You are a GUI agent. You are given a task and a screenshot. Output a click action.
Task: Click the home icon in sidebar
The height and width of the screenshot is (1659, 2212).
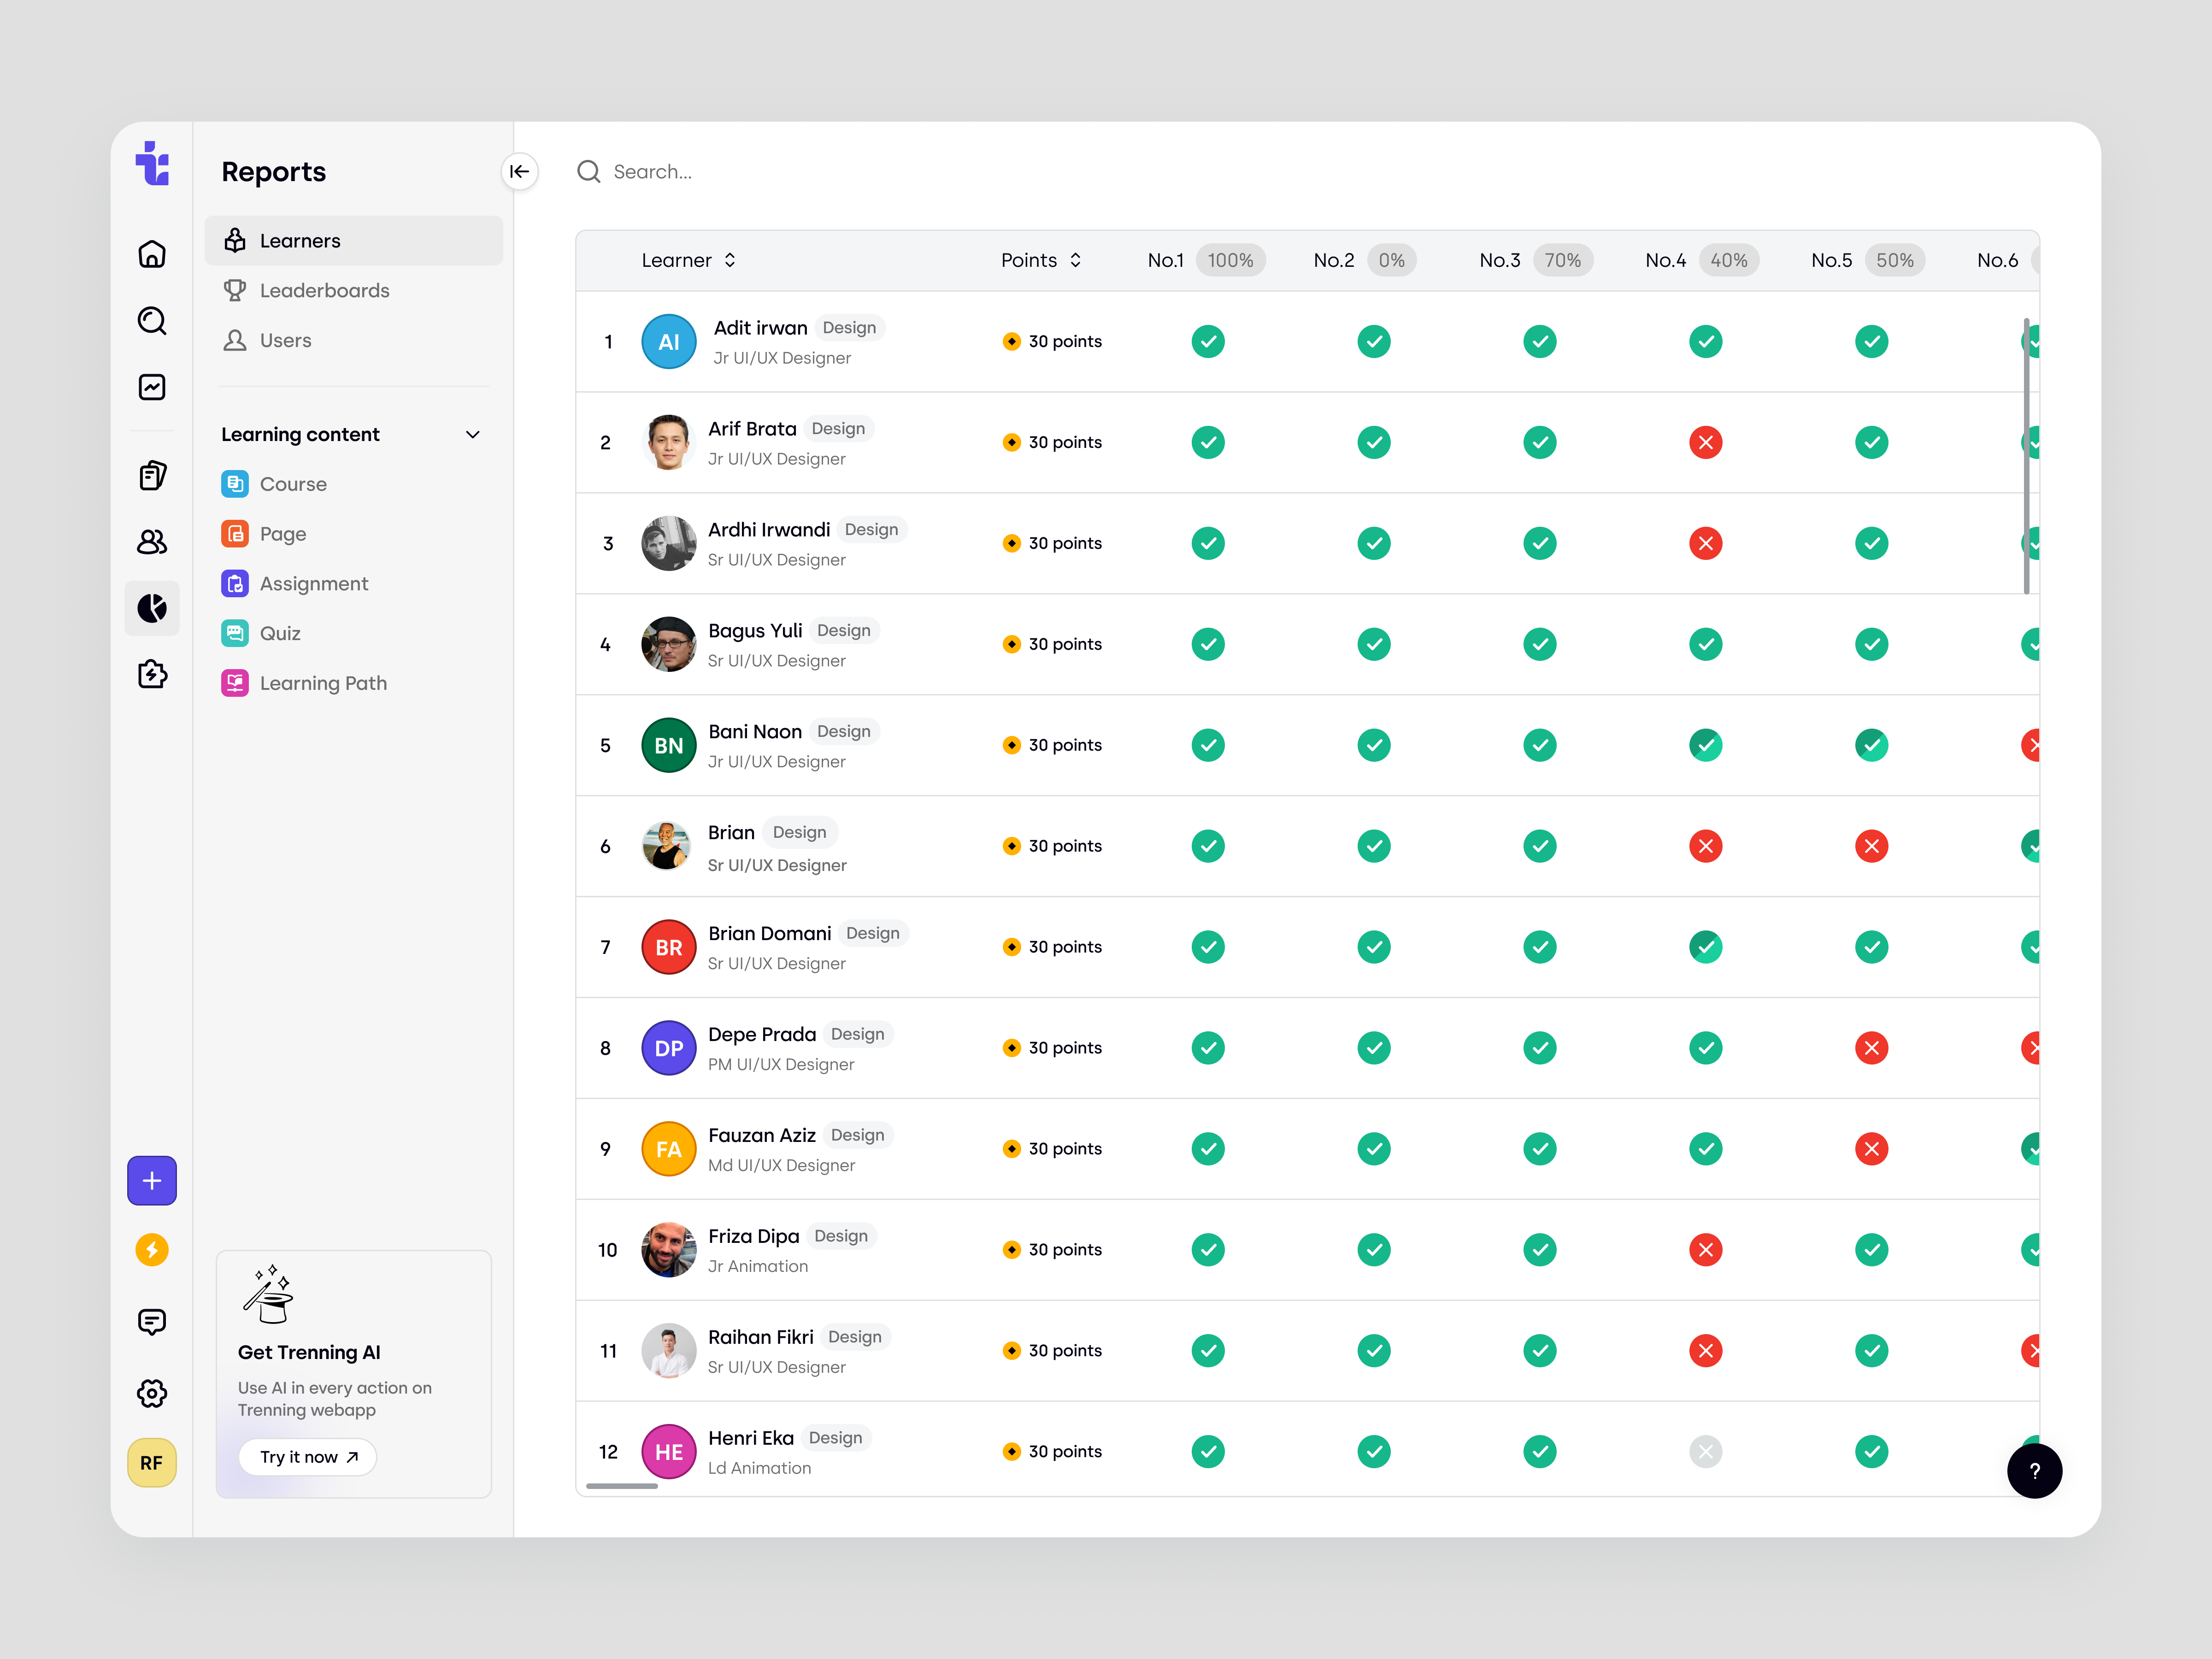pos(152,254)
